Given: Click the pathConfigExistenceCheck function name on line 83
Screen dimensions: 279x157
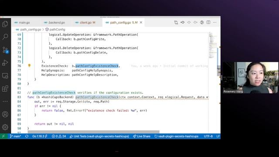Looking at the screenshot, I should click(x=97, y=97).
